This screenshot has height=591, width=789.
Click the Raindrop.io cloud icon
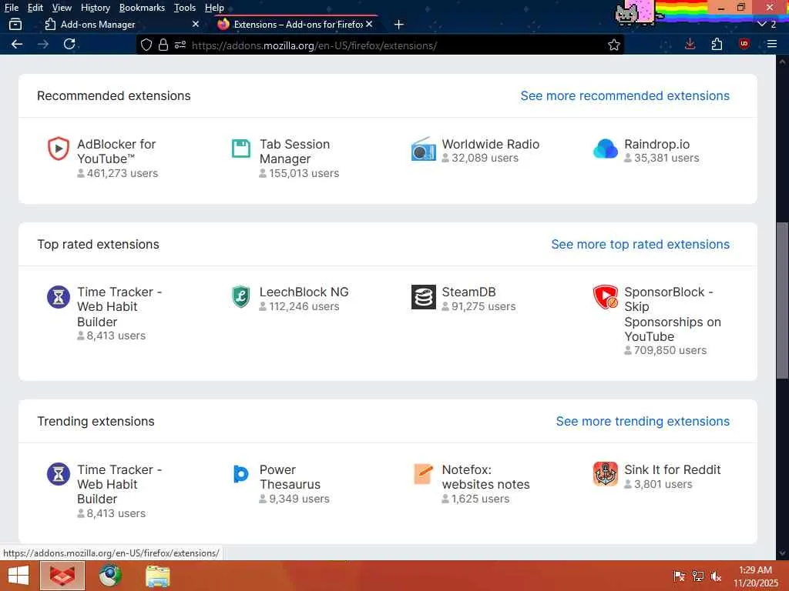pyautogui.click(x=606, y=149)
